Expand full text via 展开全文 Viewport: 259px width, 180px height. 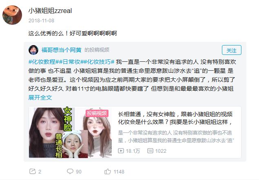point(40,98)
